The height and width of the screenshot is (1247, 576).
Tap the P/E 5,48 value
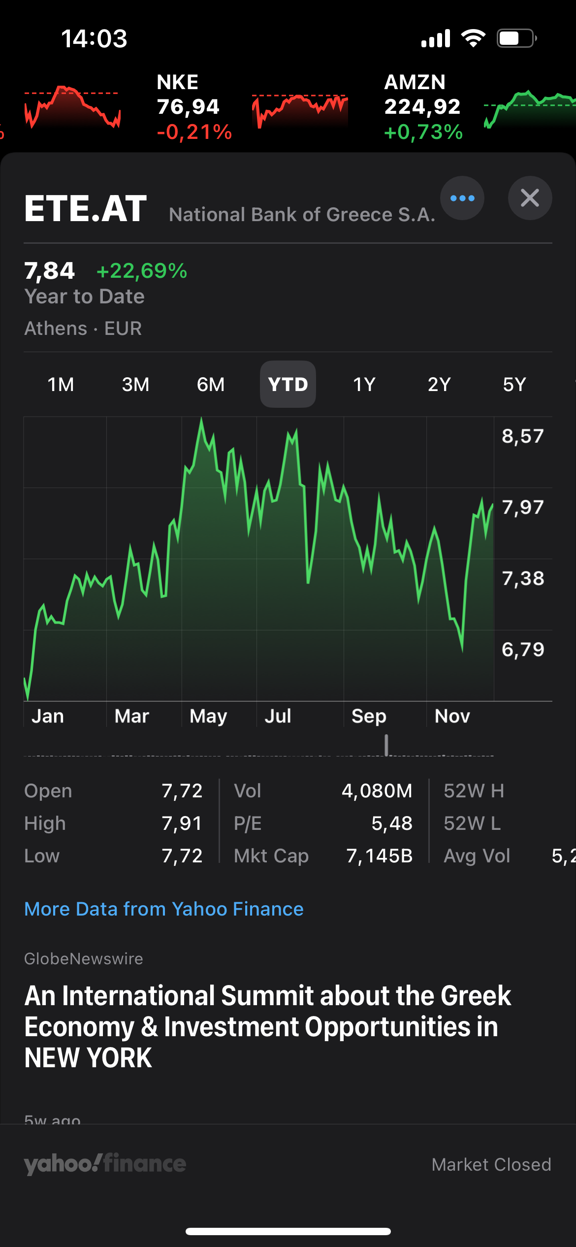[392, 823]
